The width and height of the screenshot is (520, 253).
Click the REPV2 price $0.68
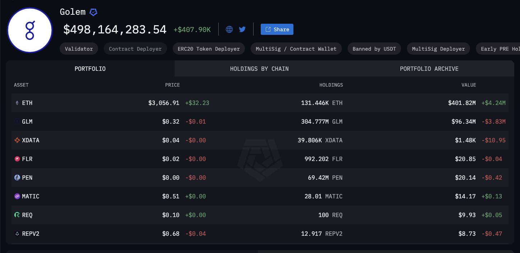(171, 234)
